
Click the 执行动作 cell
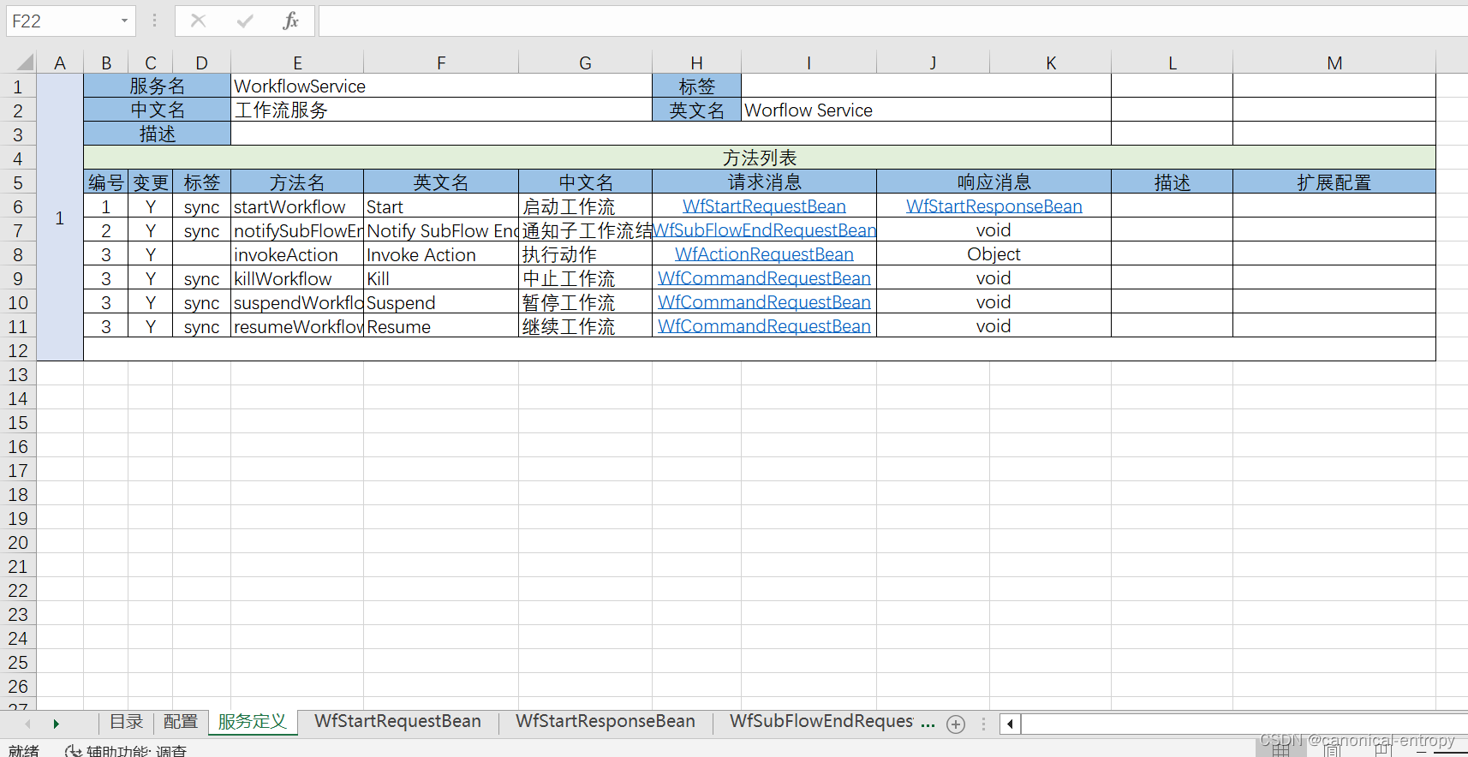[585, 254]
